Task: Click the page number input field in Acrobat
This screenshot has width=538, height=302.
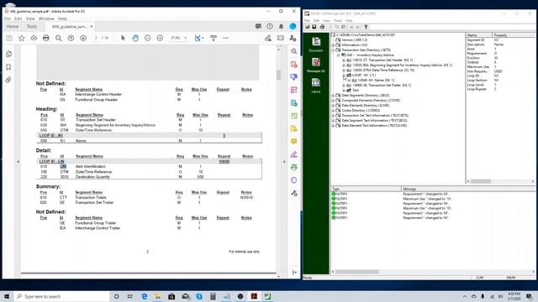Action: (97, 38)
